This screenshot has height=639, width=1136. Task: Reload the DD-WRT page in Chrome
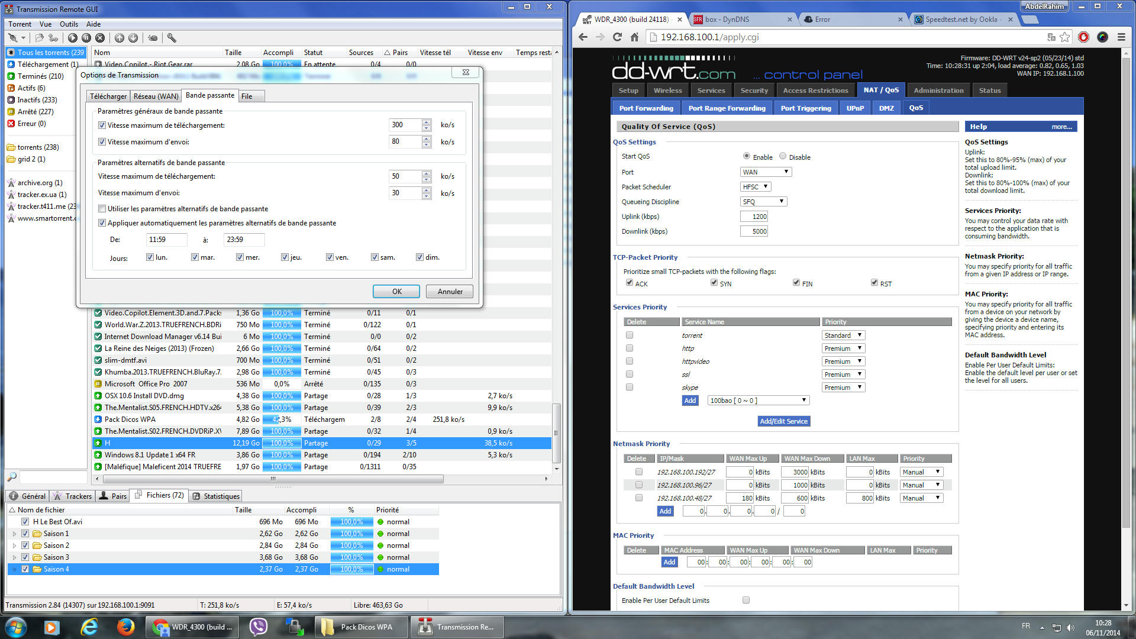[x=617, y=37]
